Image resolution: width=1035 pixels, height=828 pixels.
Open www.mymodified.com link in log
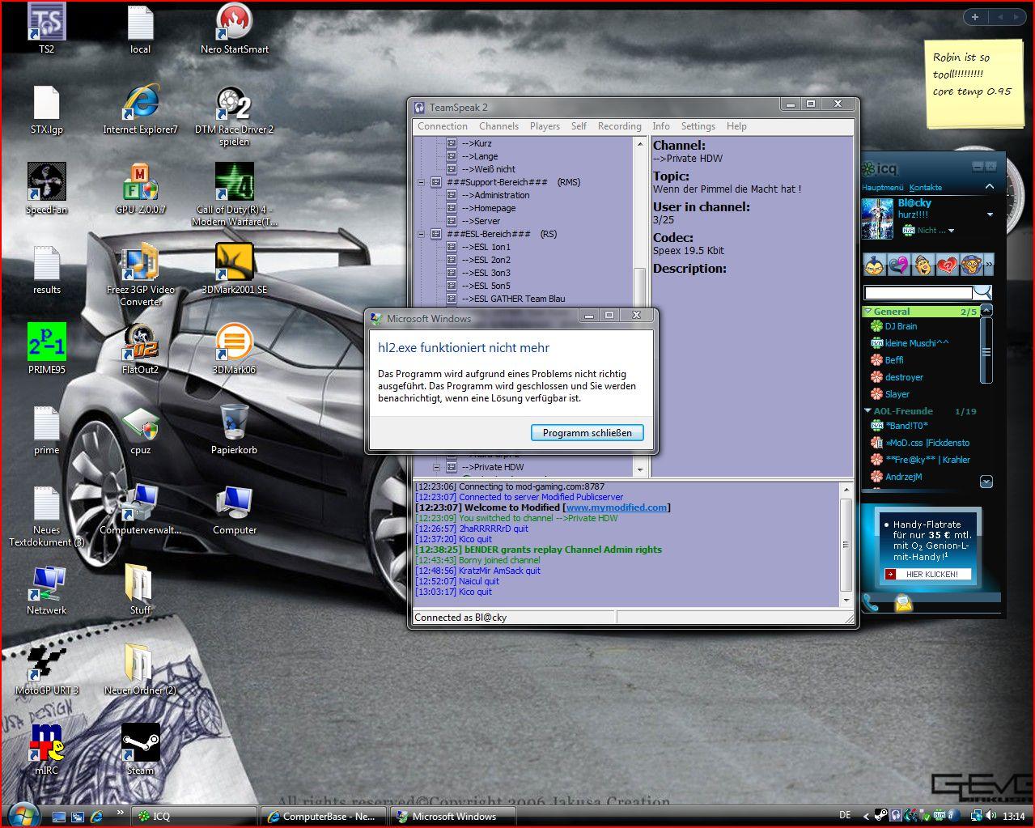[617, 507]
